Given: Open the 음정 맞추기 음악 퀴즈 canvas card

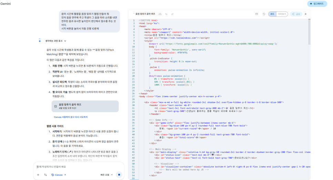Looking at the screenshot, I should 85,106.
